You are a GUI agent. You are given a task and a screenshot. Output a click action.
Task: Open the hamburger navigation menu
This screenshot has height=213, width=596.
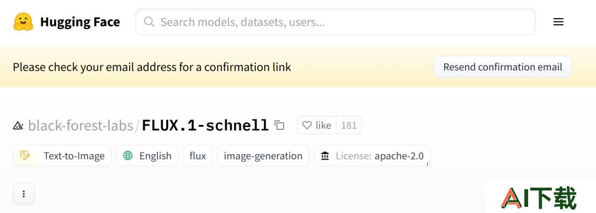[x=558, y=22]
